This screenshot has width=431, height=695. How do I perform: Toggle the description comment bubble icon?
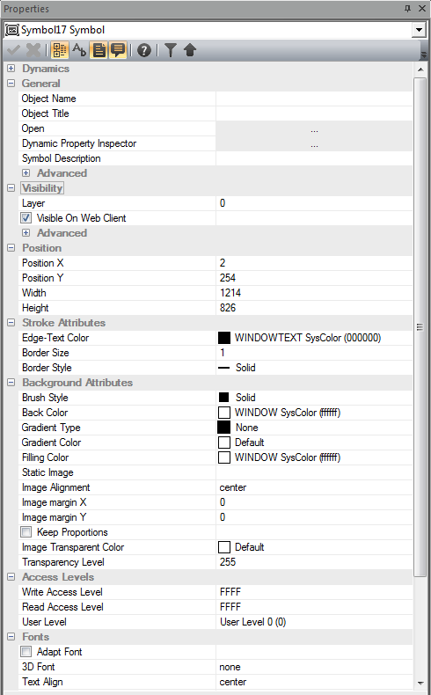click(118, 50)
